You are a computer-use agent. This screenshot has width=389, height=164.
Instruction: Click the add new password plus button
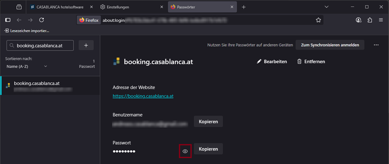click(x=86, y=45)
